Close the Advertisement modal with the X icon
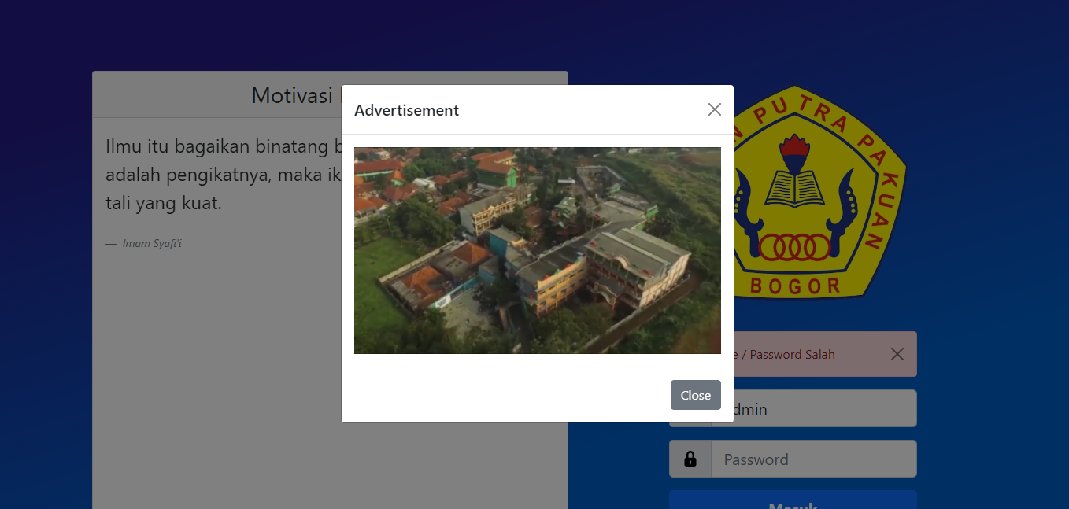The image size is (1069, 509). pyautogui.click(x=714, y=109)
